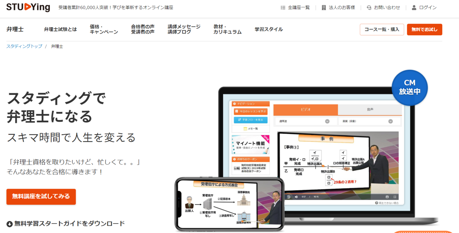Open 画質(自動) quality dropdown
Viewport: 459px width, 233px height.
click(369, 121)
